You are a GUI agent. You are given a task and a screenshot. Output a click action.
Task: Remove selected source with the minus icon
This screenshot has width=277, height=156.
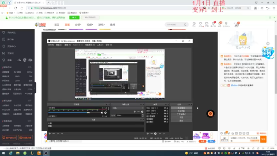click(151, 134)
